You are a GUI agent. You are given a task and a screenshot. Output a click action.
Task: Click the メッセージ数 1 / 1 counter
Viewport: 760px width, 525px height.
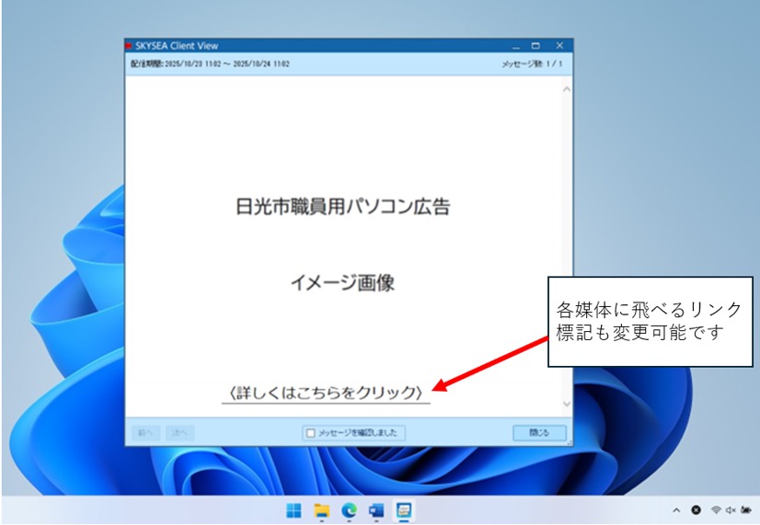tap(532, 64)
